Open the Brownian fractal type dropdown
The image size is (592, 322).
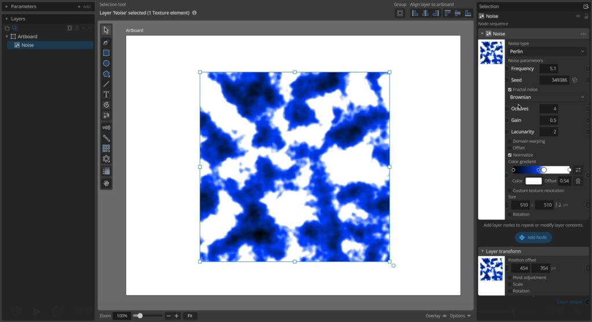click(x=547, y=97)
